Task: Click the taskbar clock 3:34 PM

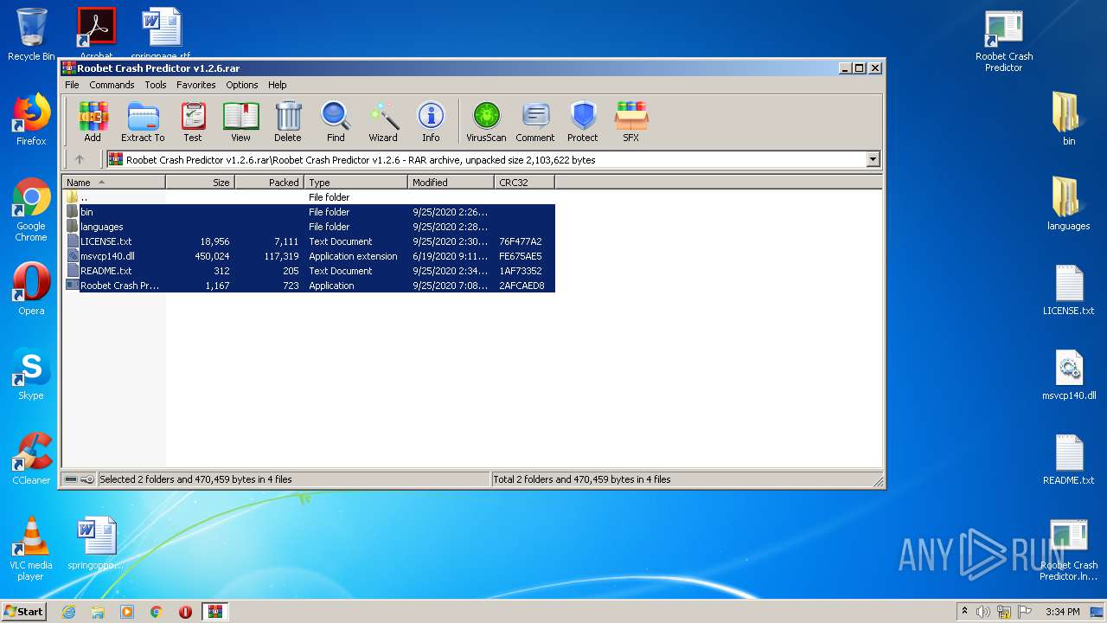Action: (1063, 612)
